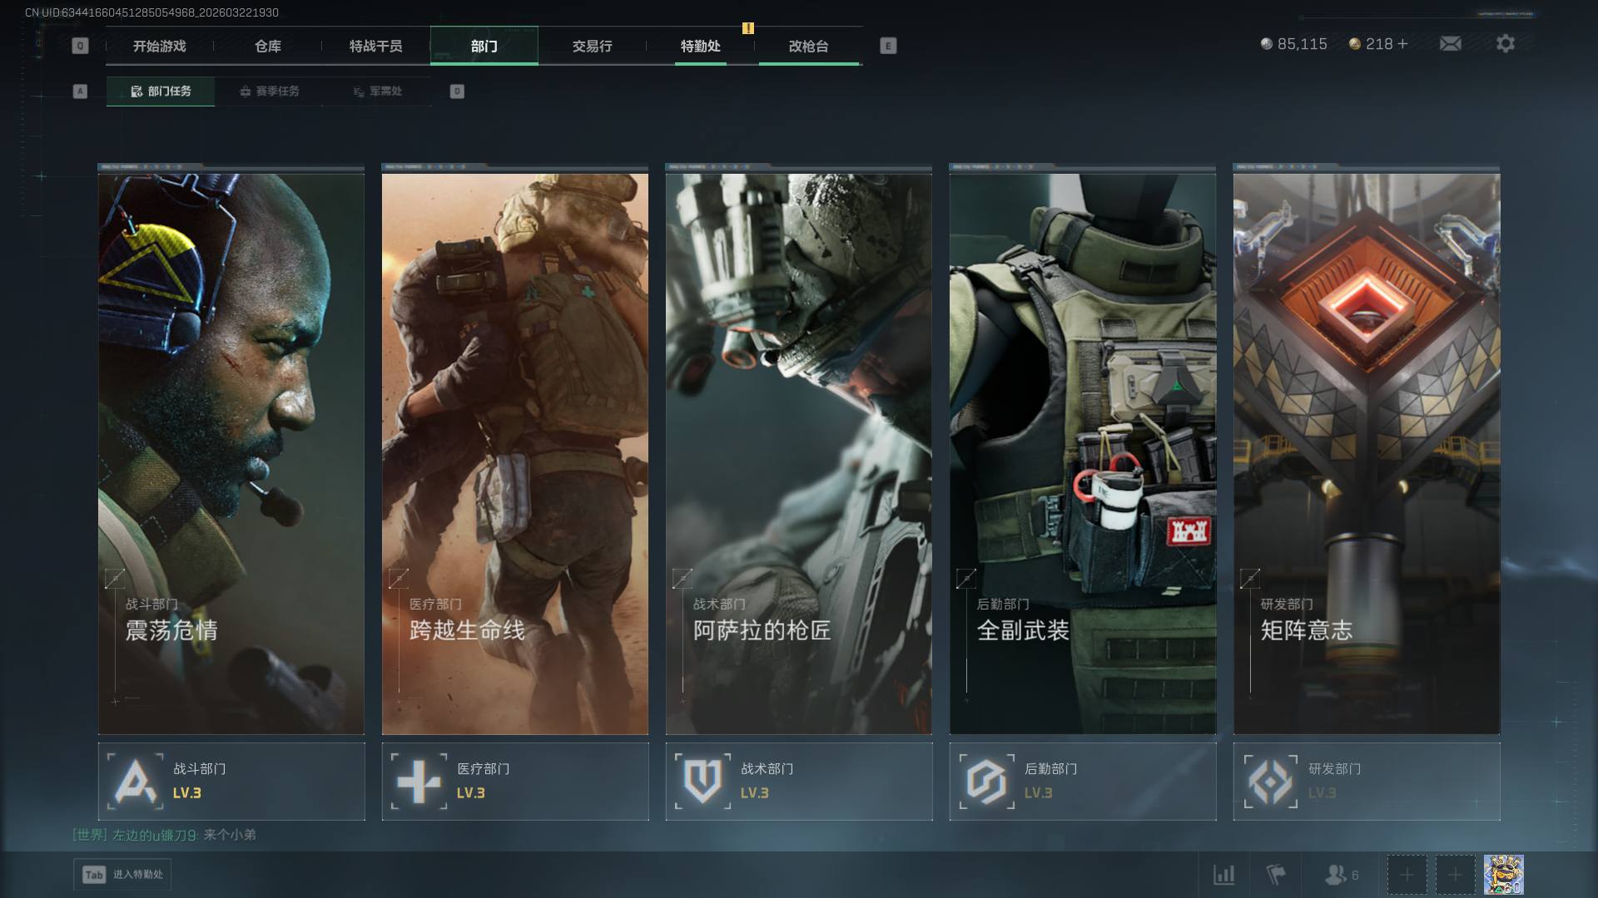The image size is (1598, 898).
Task: Select the 医疗部门 cross emblem
Action: pos(419,782)
